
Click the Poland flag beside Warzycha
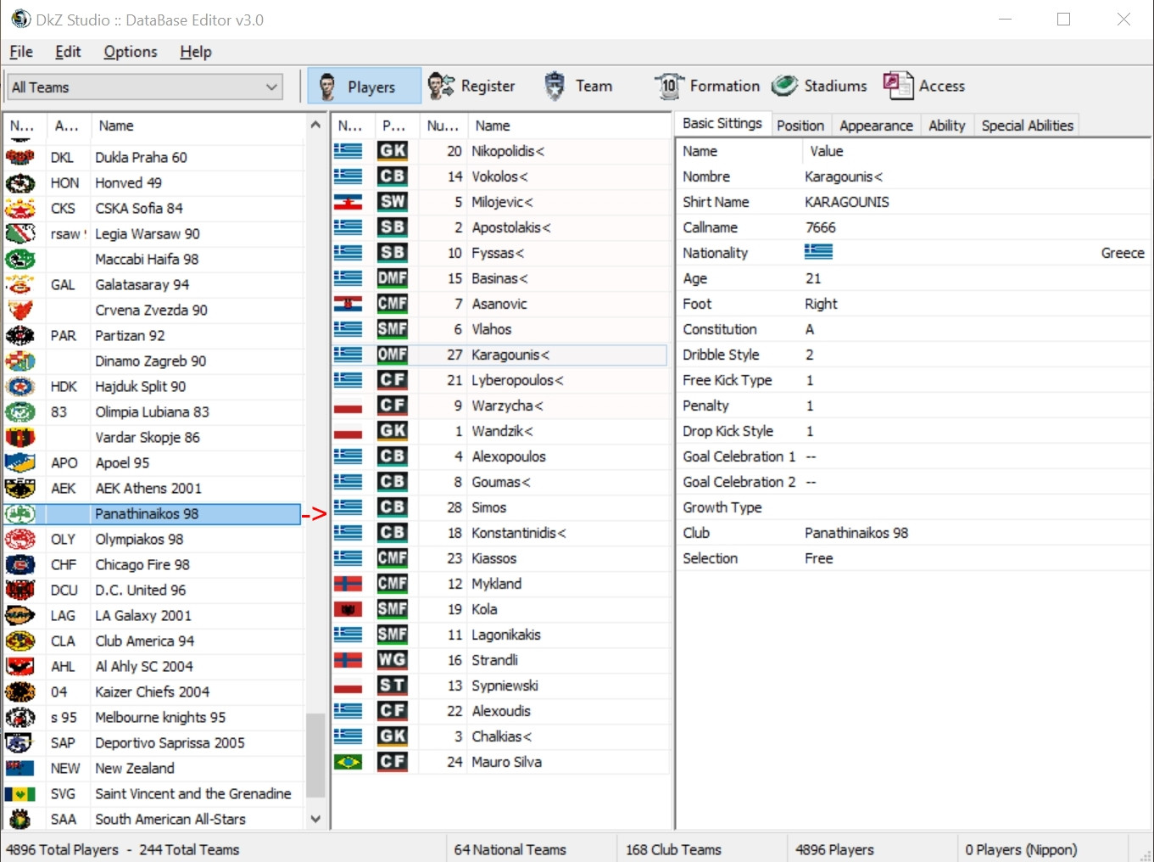(348, 406)
